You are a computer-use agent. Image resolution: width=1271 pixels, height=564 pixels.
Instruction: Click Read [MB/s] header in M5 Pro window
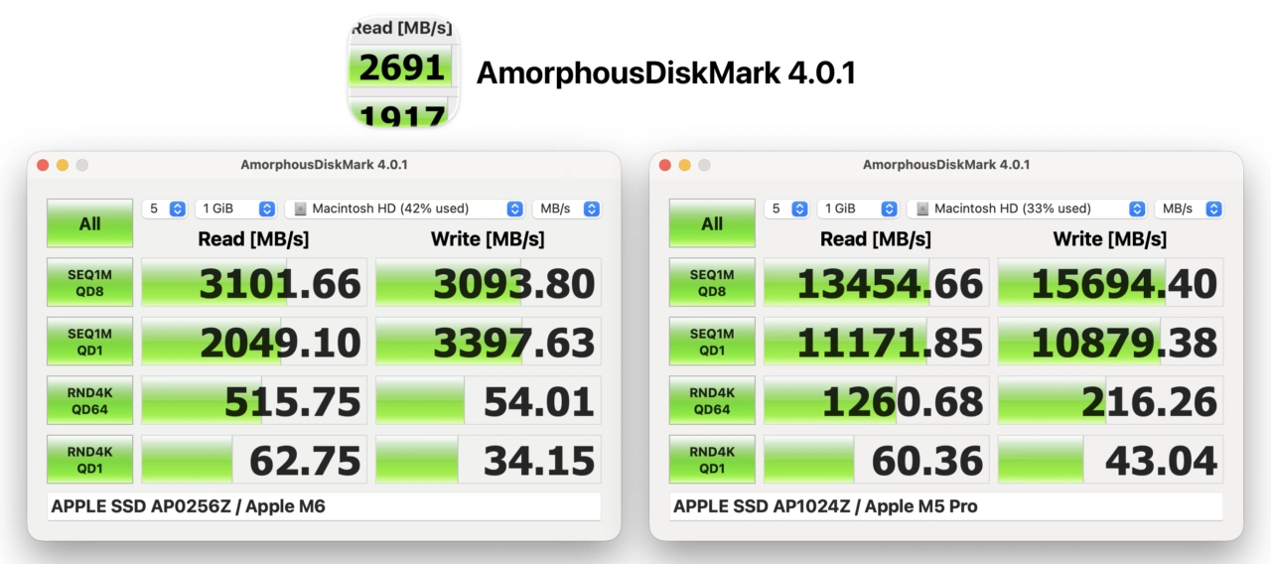(876, 238)
